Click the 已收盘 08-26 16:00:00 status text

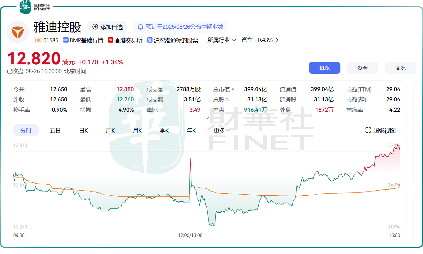click(47, 71)
